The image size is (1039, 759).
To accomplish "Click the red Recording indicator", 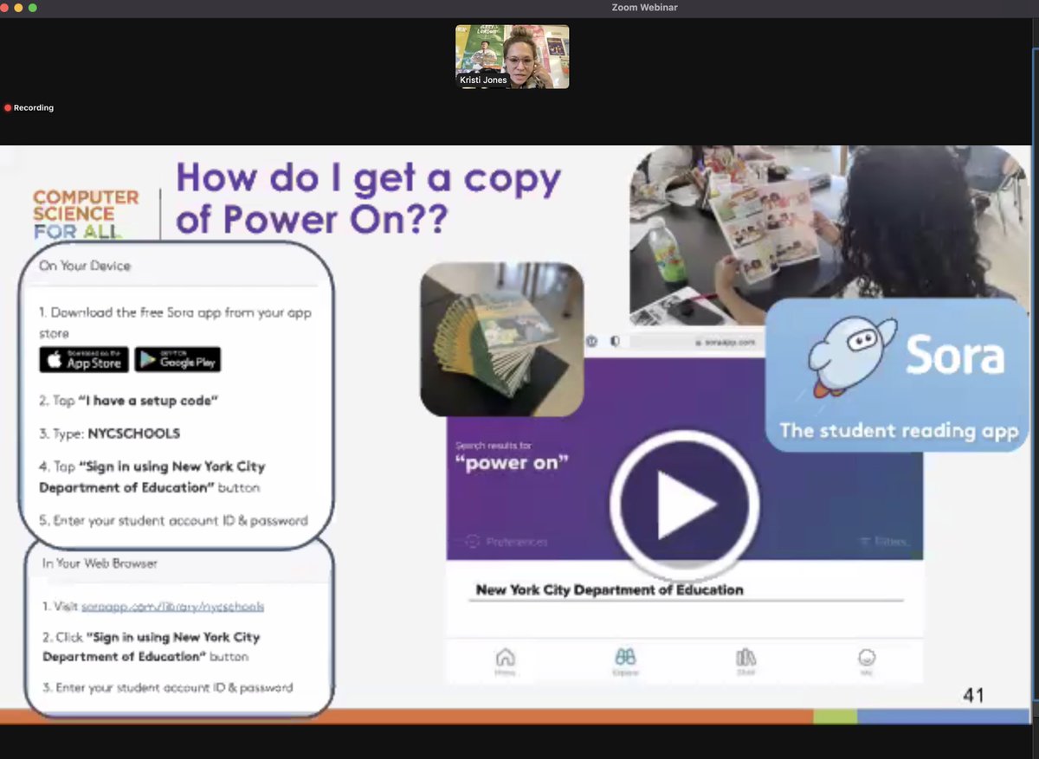I will [x=29, y=108].
